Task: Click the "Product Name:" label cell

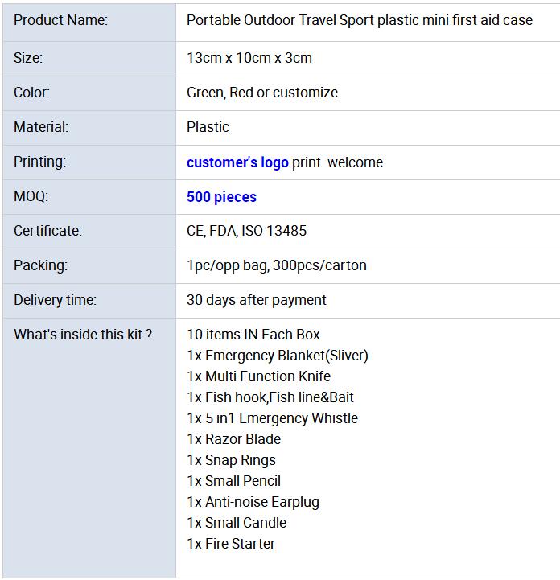Action: (60, 20)
